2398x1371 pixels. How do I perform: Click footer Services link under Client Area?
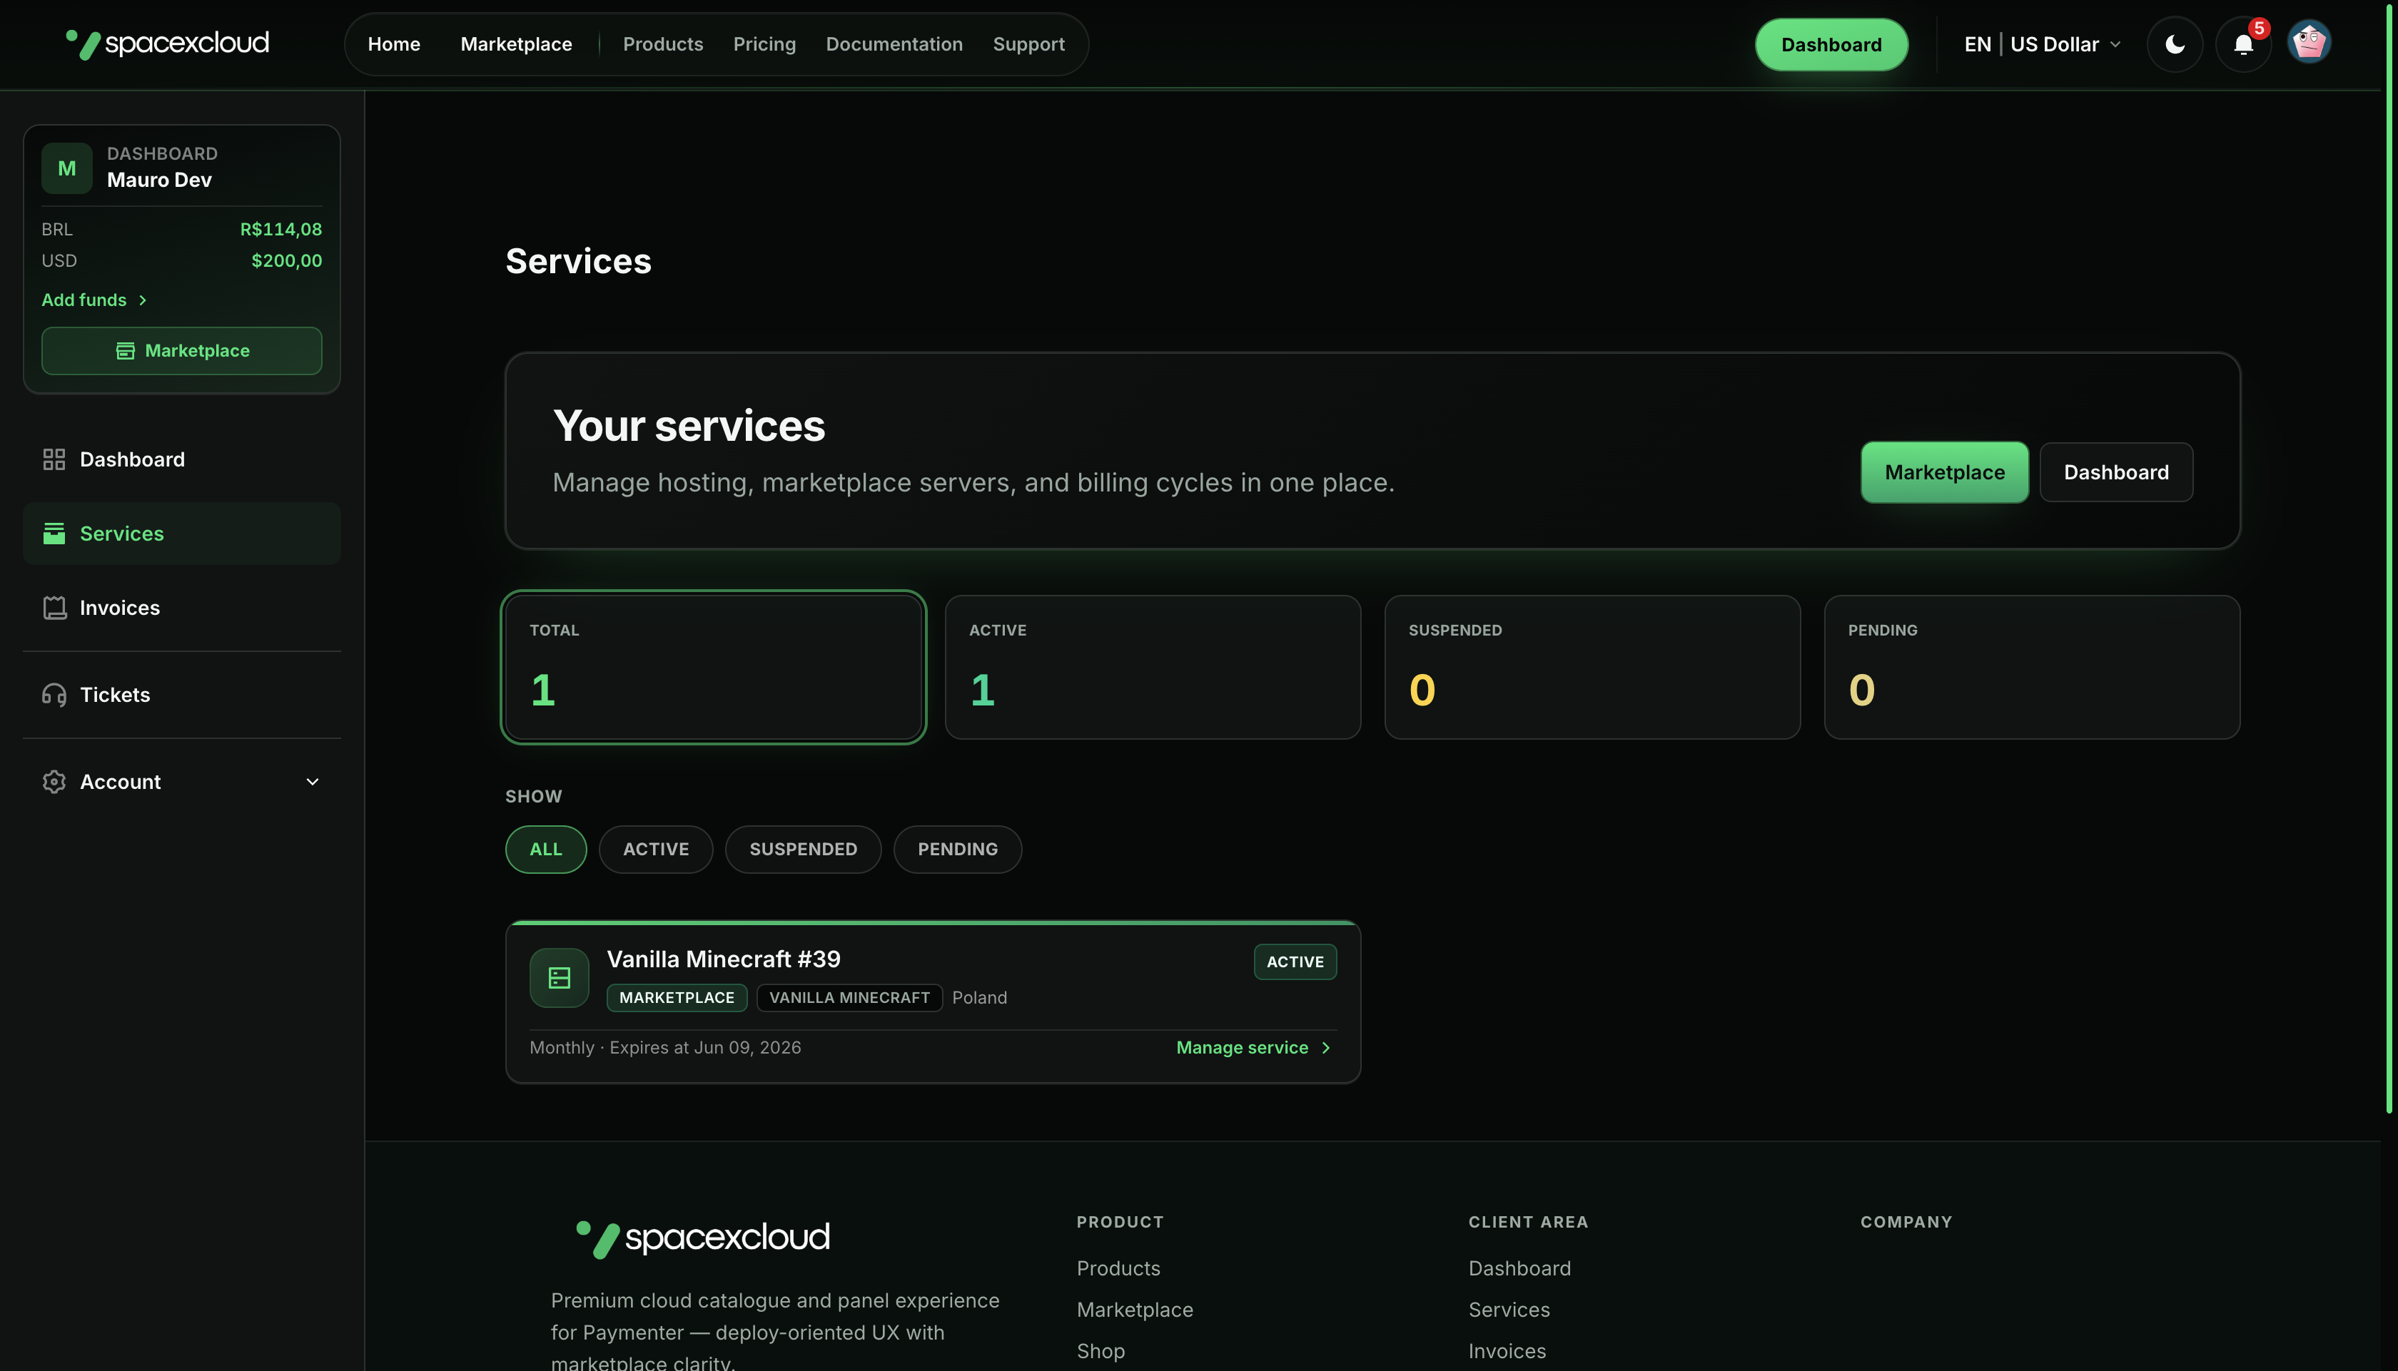(x=1509, y=1310)
